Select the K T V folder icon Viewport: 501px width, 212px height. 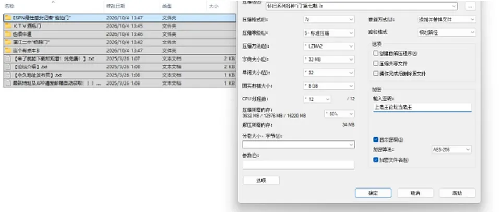tap(8, 26)
